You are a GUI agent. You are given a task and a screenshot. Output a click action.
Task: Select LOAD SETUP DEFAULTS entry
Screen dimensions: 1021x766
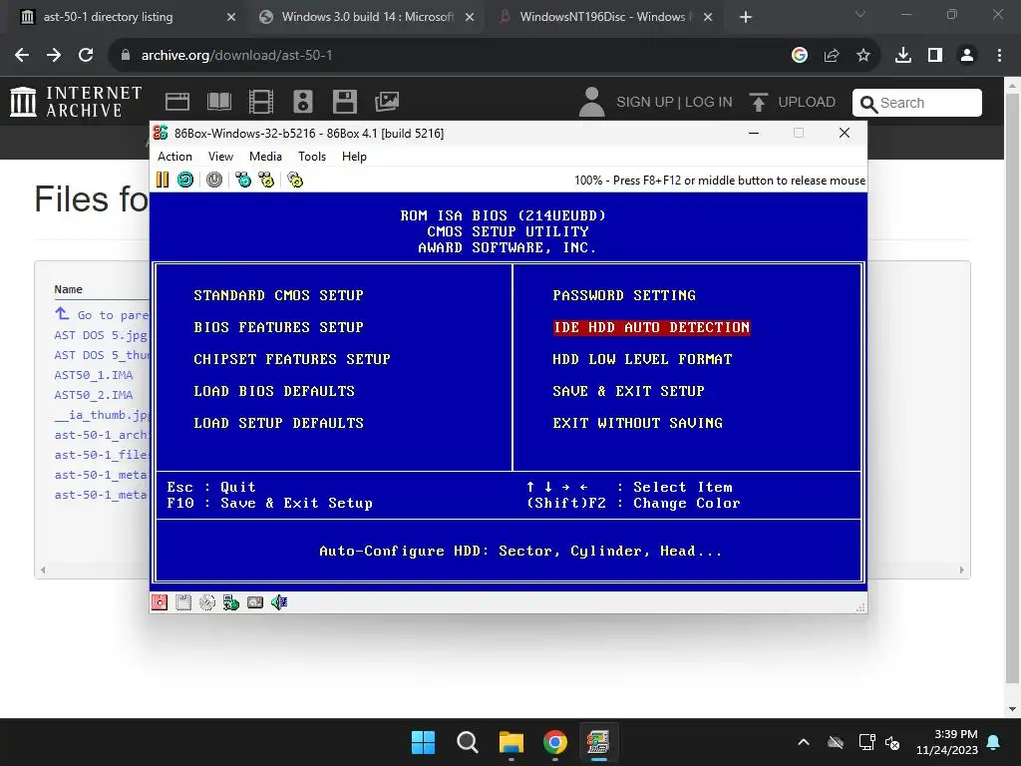click(279, 423)
